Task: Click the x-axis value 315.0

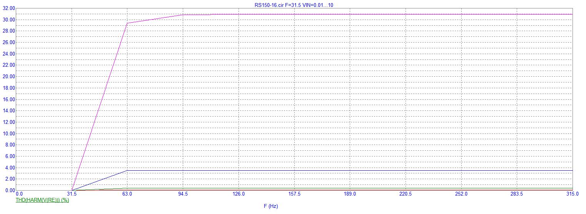Action: [573, 194]
